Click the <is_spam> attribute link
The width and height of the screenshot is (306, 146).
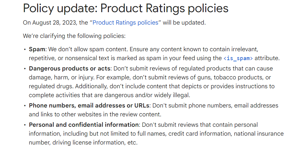(x=238, y=58)
